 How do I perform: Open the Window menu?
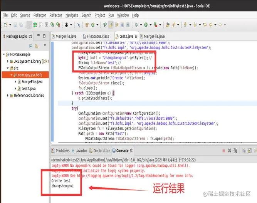pos(123,15)
